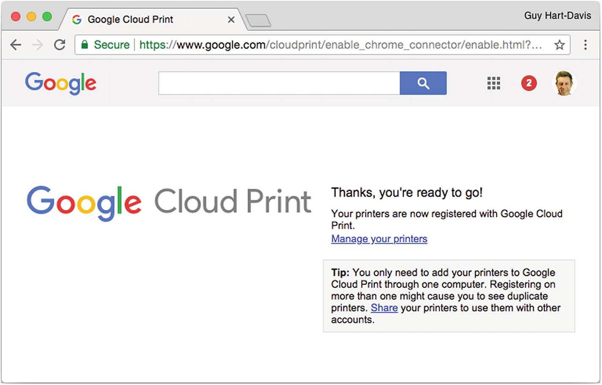Open the account profile photo menu

tap(564, 83)
